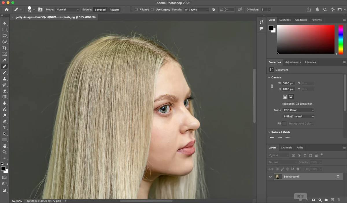Viewport: 347px width, 203px height.
Task: Select the Move tool
Action: 5,24
